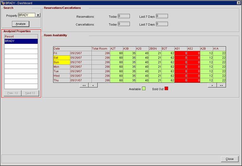The width and height of the screenshot is (242, 166).
Task: Click the Close button
Action: pyautogui.click(x=229, y=159)
